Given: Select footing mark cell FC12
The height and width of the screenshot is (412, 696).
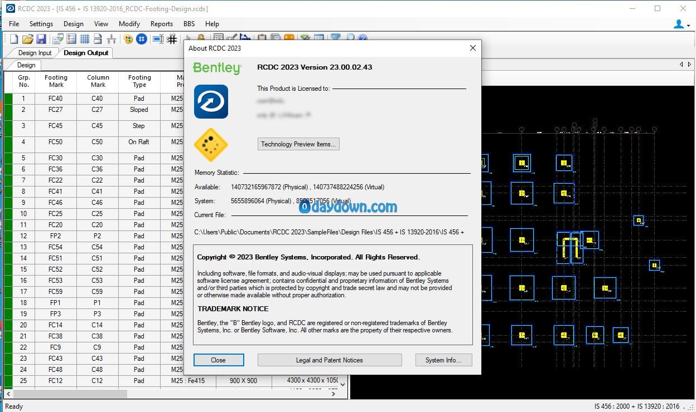Looking at the screenshot, I should pos(56,381).
